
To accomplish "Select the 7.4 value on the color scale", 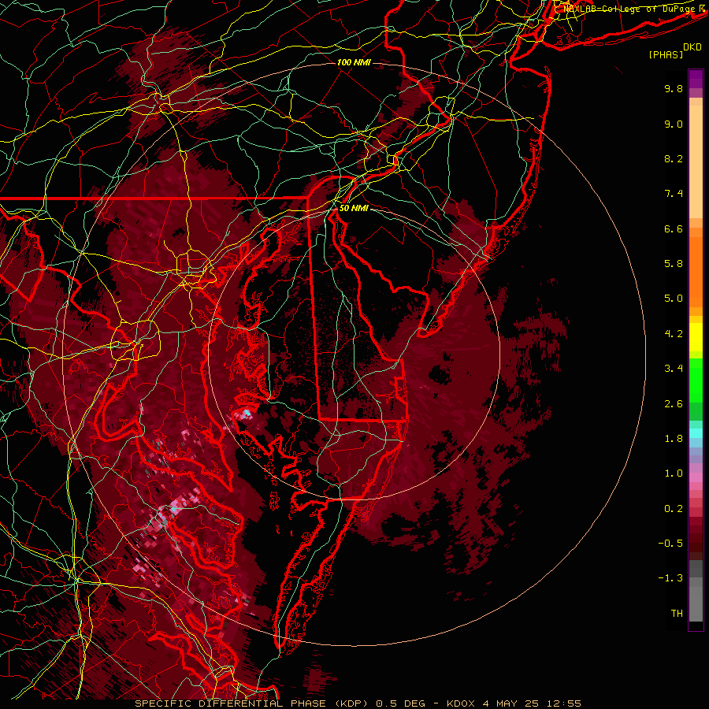I will [674, 194].
